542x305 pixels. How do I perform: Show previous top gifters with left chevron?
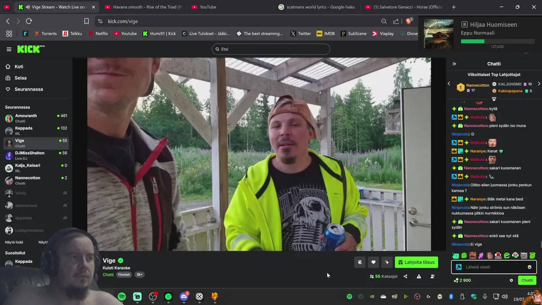coord(449,84)
